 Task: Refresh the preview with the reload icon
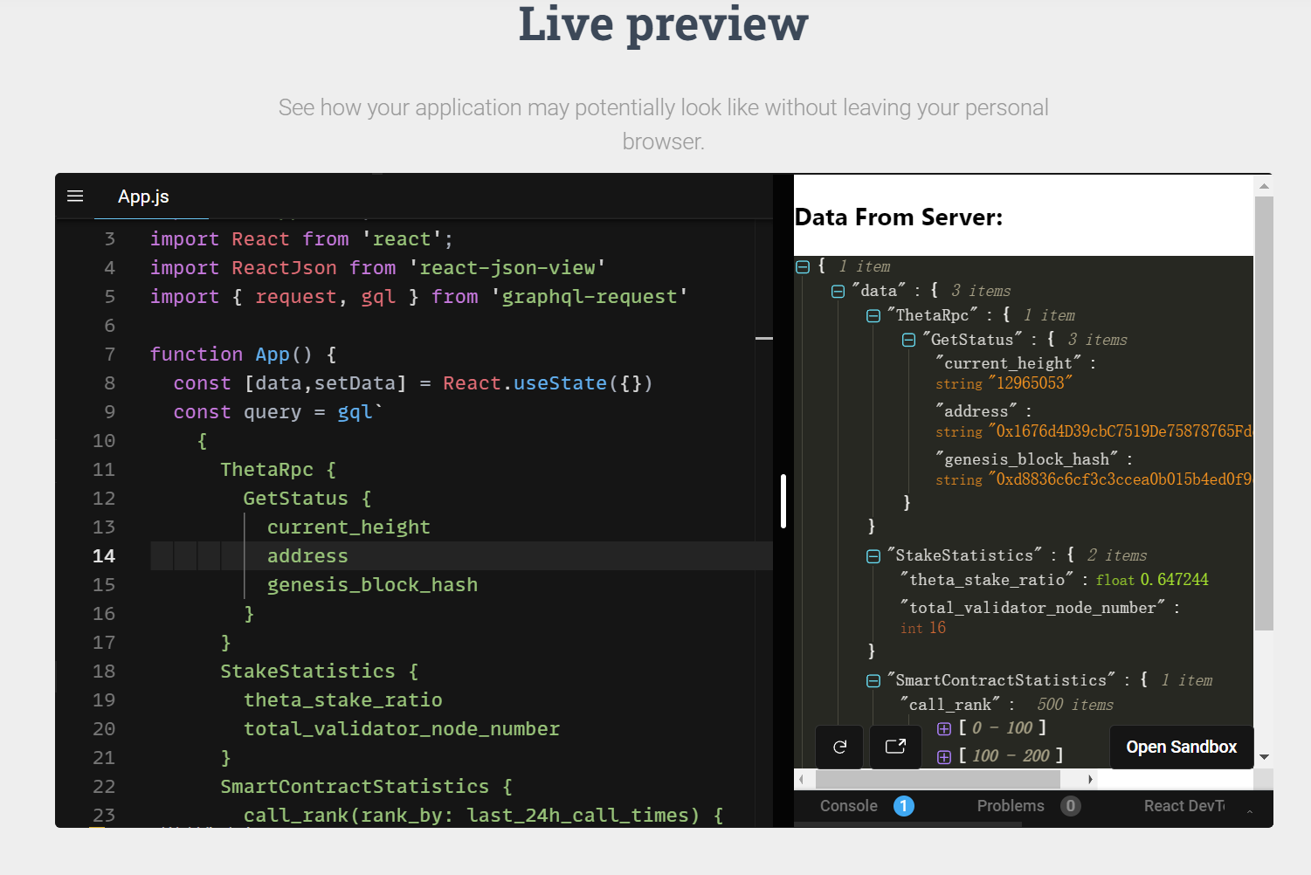(x=839, y=747)
